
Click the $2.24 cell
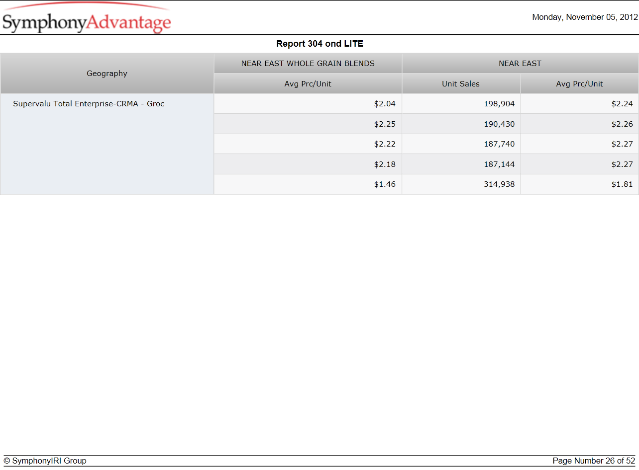tap(579, 104)
